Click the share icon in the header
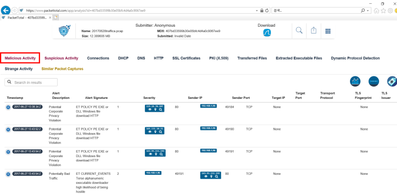The height and width of the screenshot is (194, 397). pyautogui.click(x=314, y=30)
